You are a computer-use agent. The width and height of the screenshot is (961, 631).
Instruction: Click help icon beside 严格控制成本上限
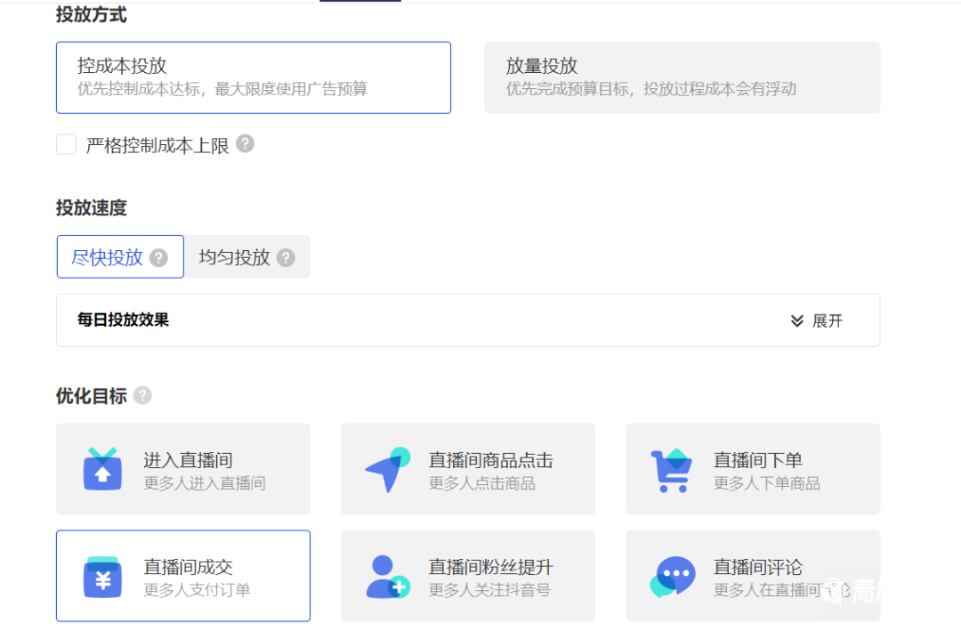pos(245,144)
